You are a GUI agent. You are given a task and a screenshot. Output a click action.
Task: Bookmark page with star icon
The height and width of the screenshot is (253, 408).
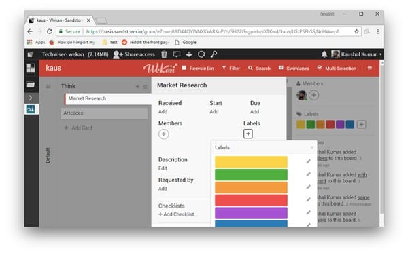(356, 31)
